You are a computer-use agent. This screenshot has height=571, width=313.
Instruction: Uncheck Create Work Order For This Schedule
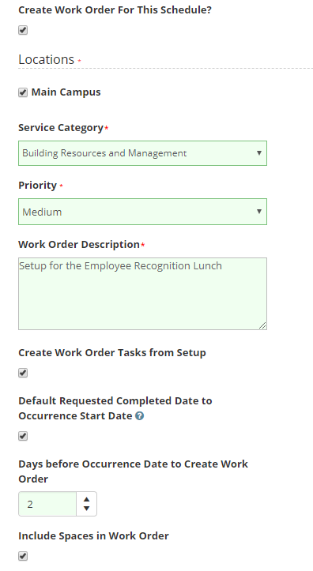(23, 30)
